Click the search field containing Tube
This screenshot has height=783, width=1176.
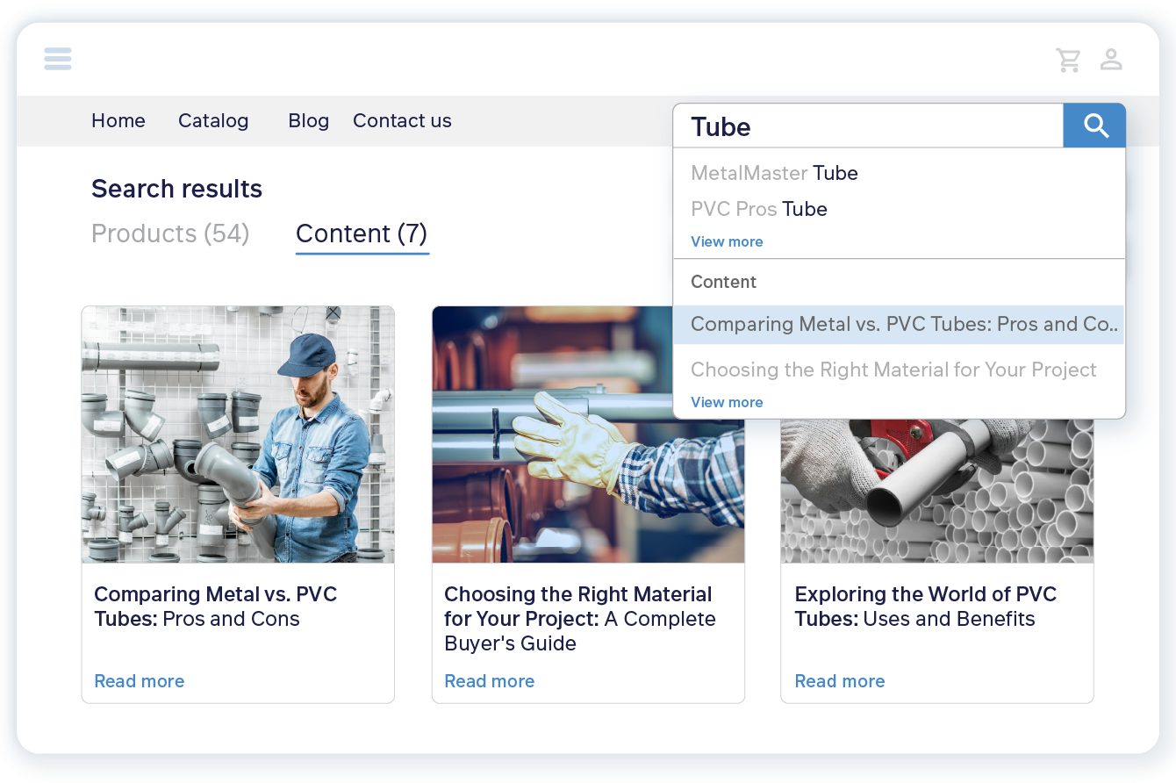(868, 126)
